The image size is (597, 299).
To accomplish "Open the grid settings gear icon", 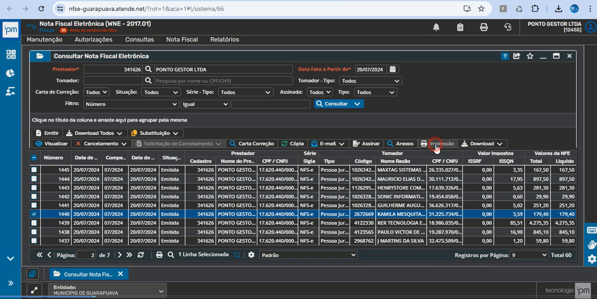I will coord(251,255).
